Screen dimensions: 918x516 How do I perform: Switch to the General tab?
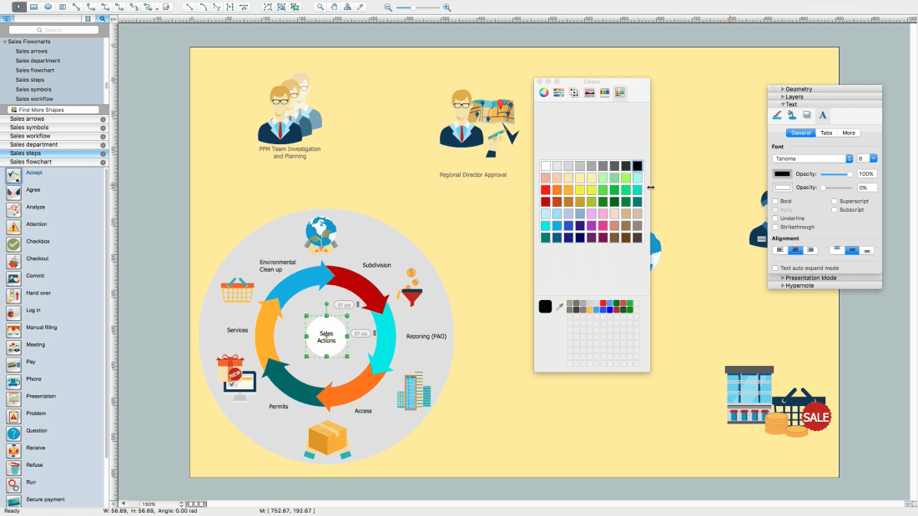800,133
